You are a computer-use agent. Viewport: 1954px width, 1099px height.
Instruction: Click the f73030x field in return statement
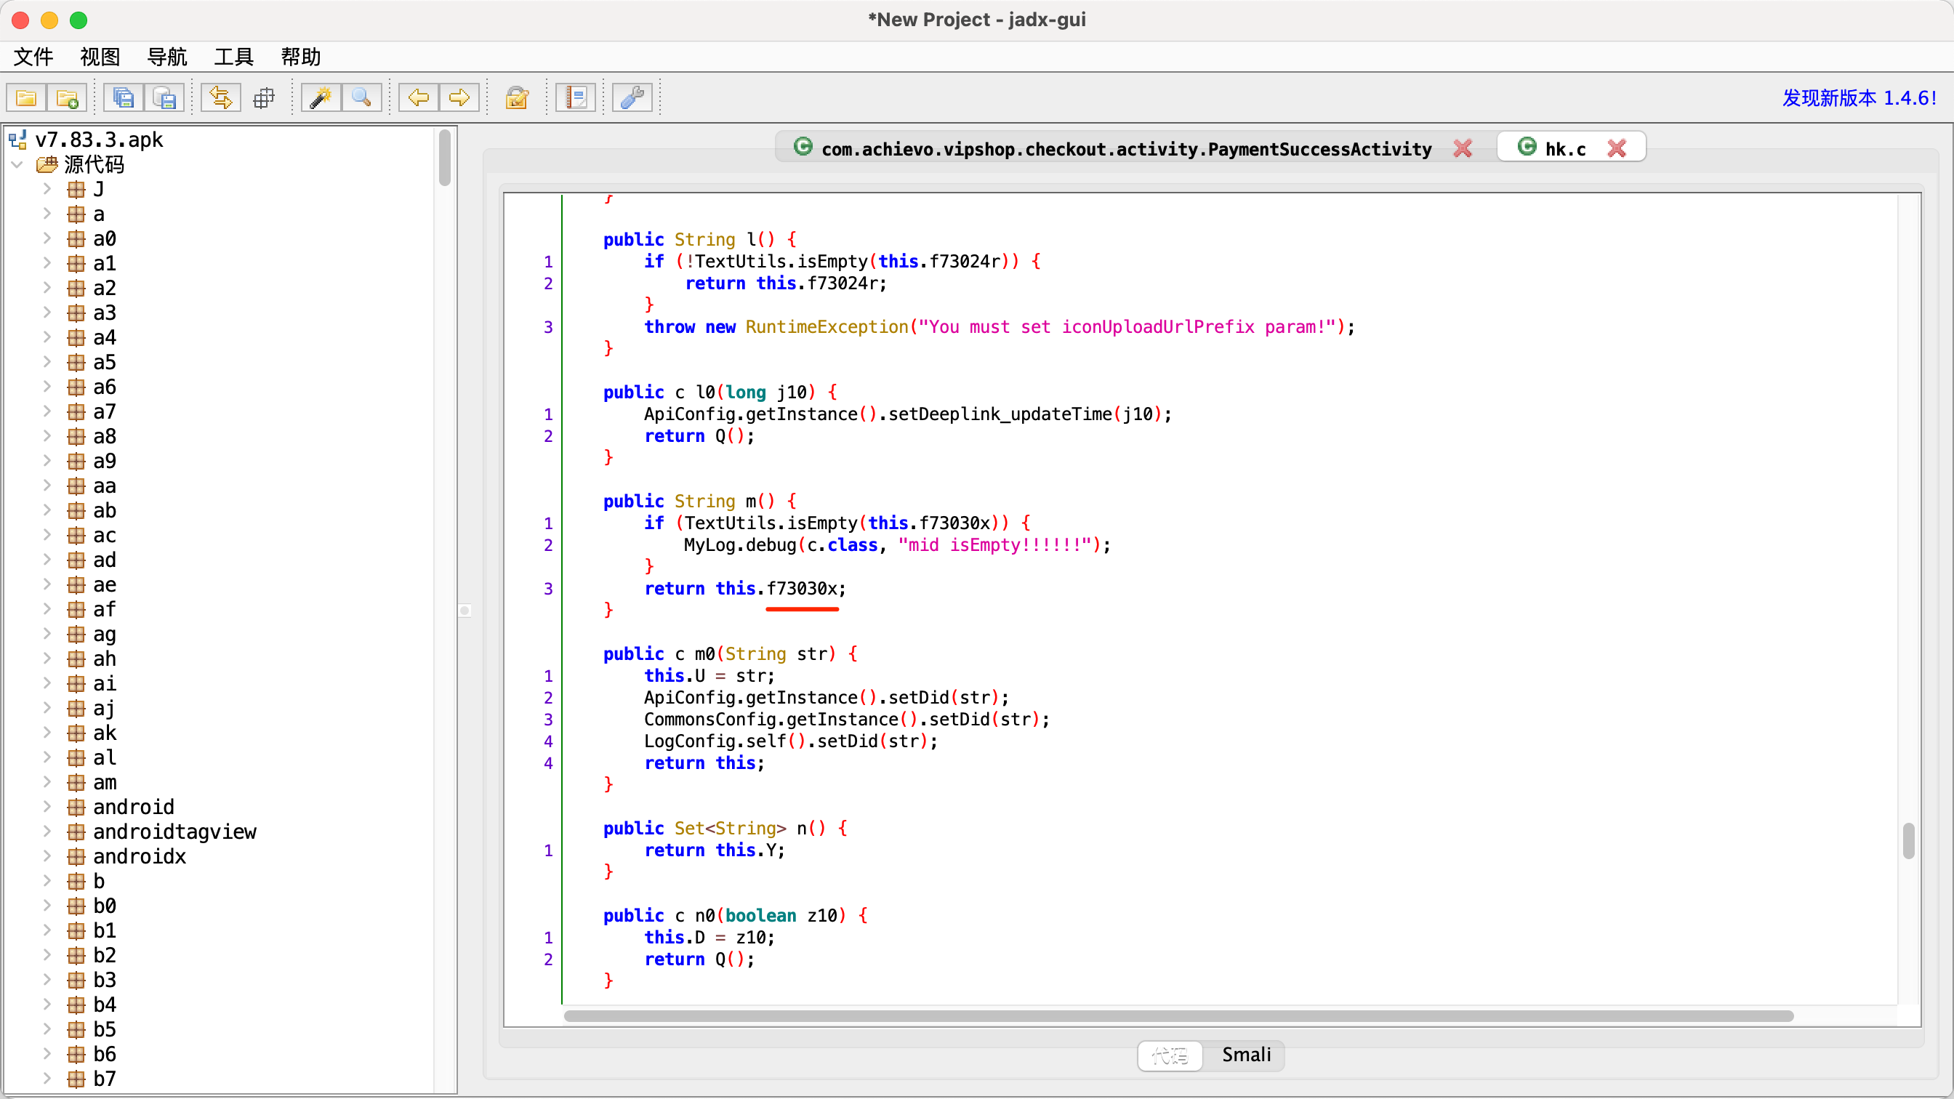coord(802,588)
